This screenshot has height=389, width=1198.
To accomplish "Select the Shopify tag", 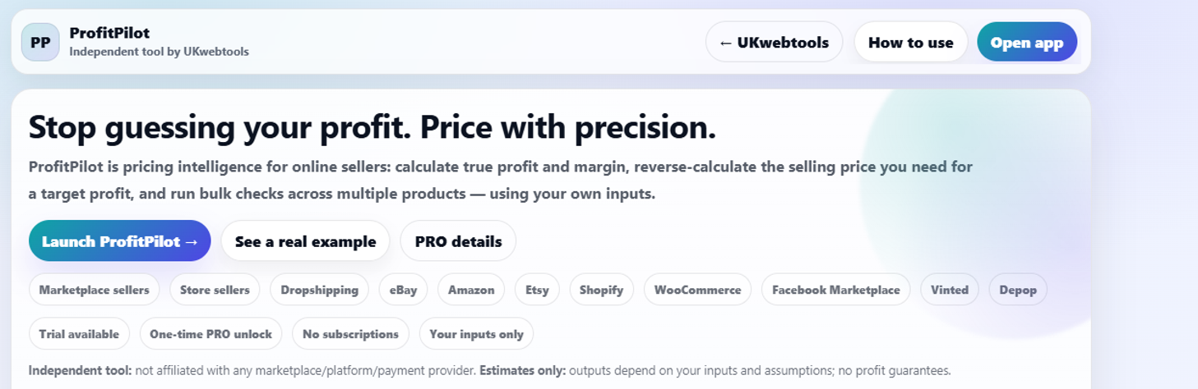I will pyautogui.click(x=601, y=290).
